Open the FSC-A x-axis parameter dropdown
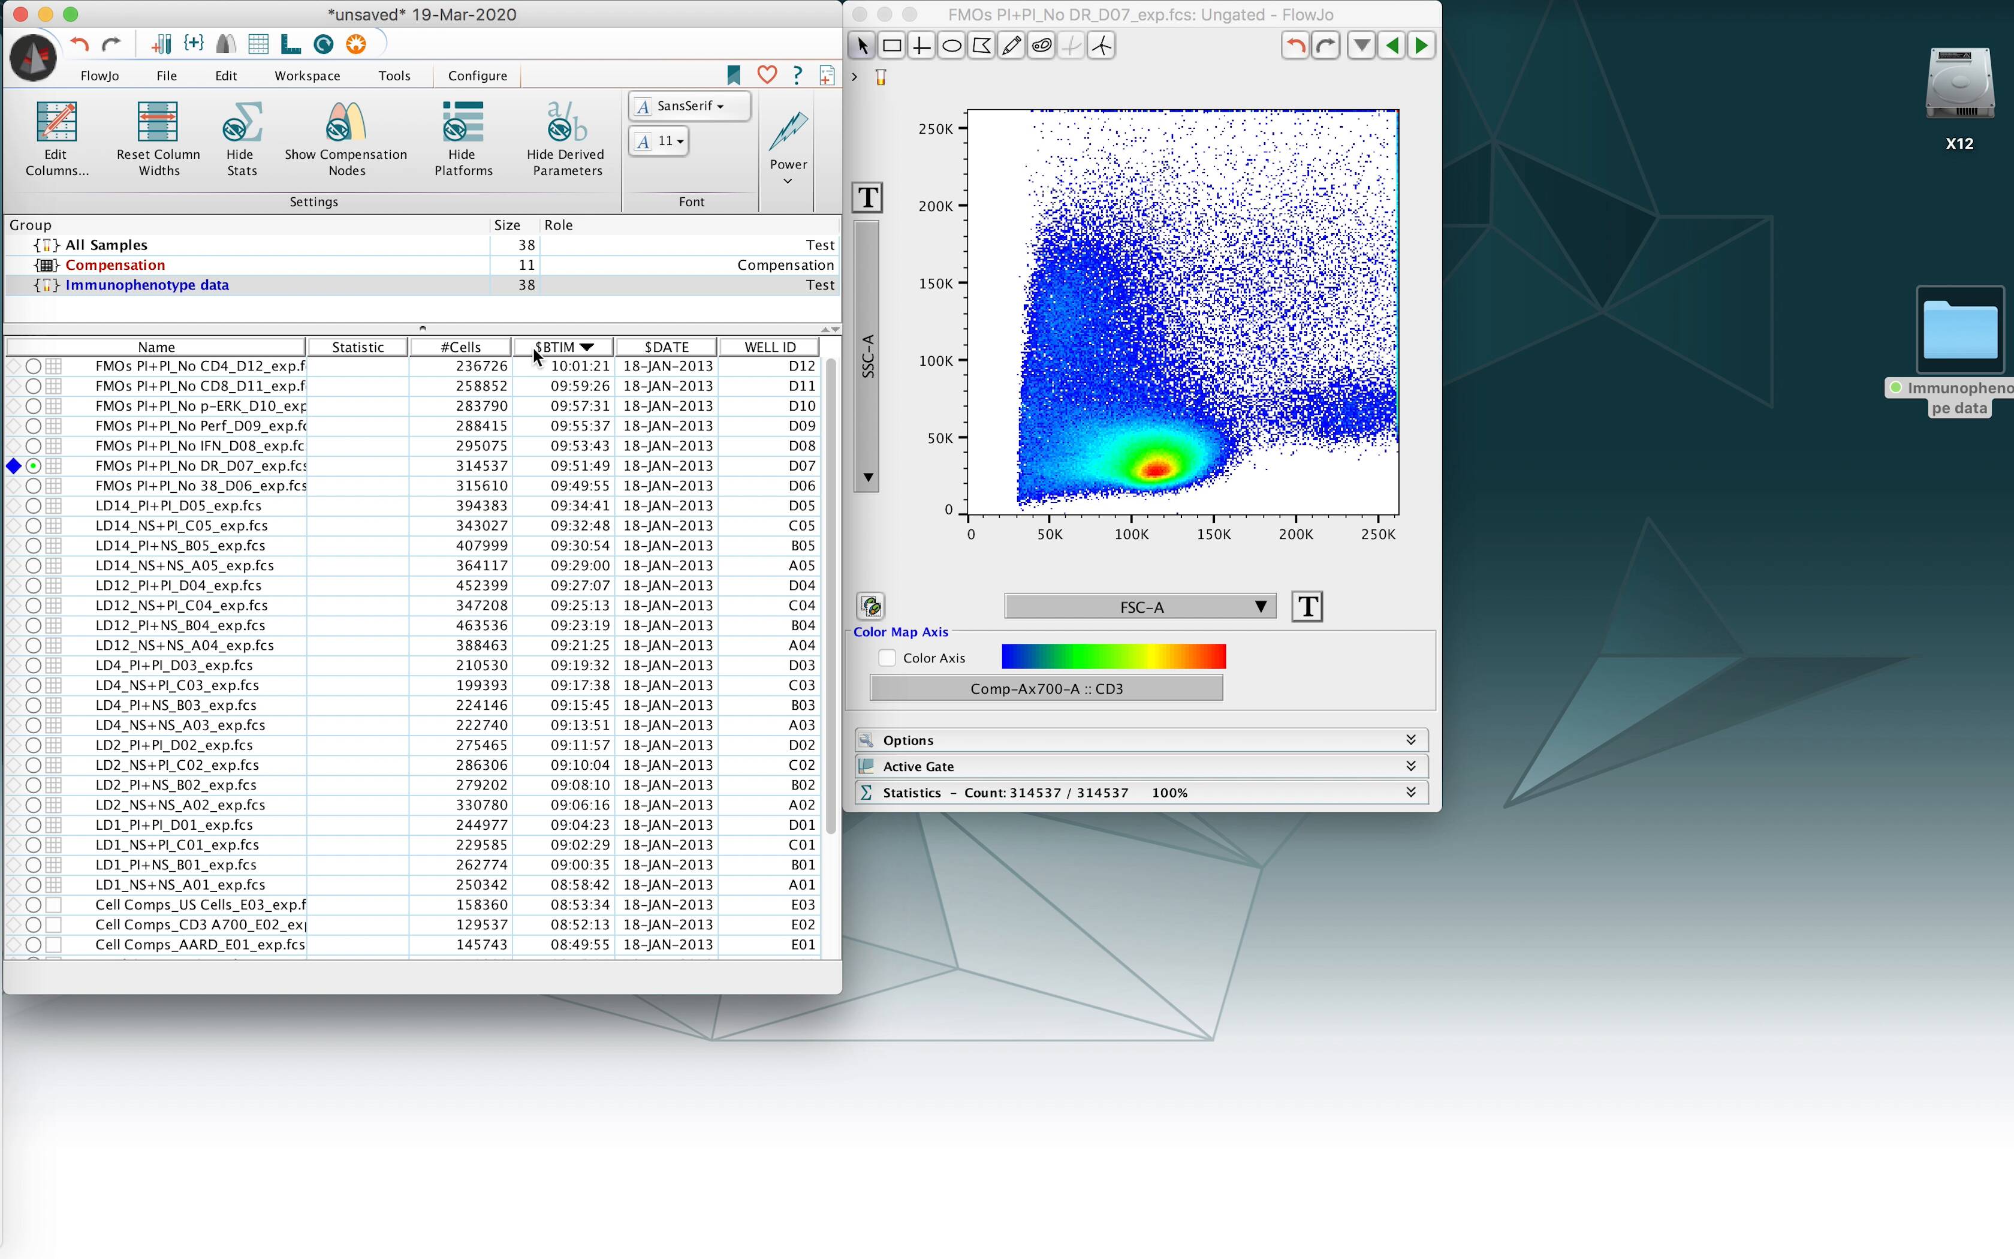This screenshot has width=2014, height=1259. pyautogui.click(x=1139, y=607)
